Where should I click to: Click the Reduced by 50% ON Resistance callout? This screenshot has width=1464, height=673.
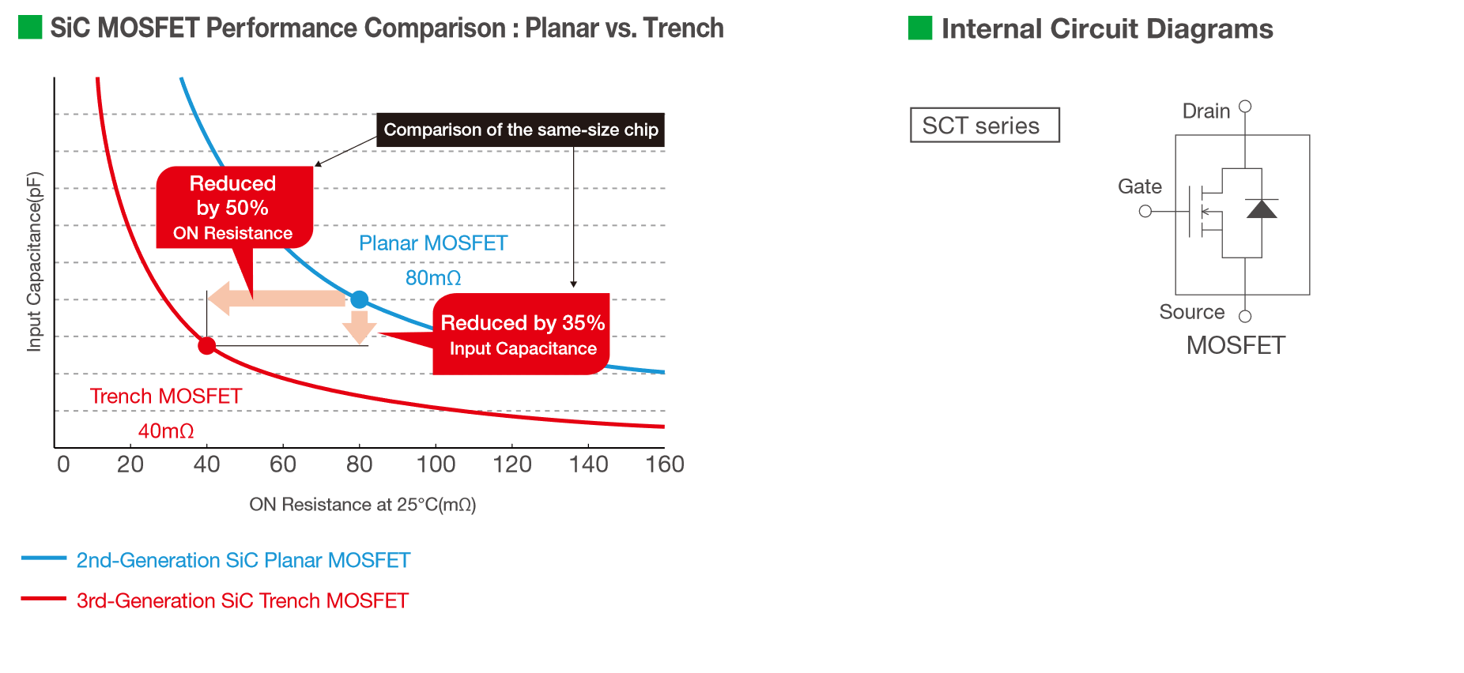pyautogui.click(x=235, y=208)
